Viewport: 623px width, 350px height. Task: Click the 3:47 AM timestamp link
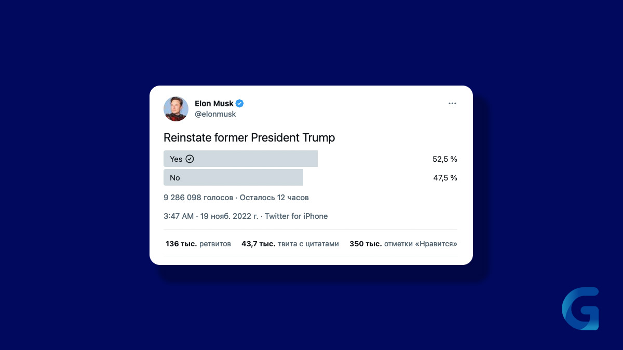point(210,216)
